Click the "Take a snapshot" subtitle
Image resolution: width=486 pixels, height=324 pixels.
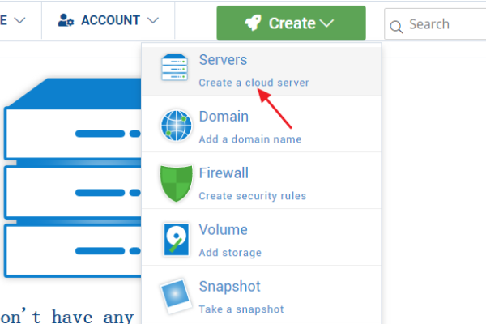(241, 309)
